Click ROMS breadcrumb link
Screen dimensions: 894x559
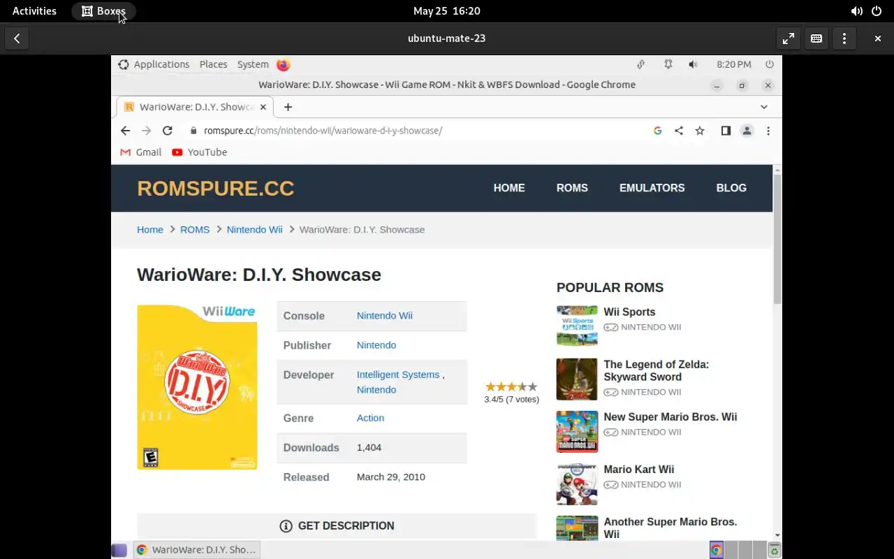point(195,229)
